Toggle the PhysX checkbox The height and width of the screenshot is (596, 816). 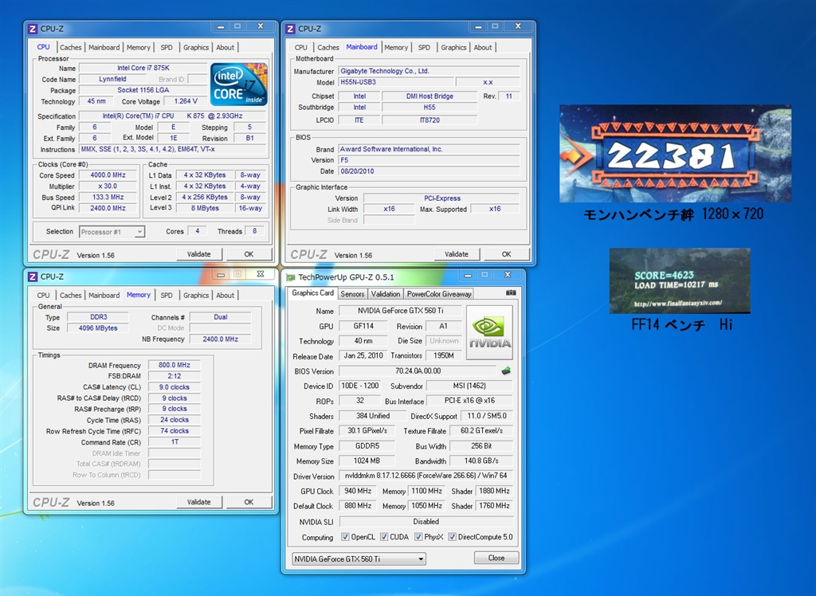coord(418,537)
